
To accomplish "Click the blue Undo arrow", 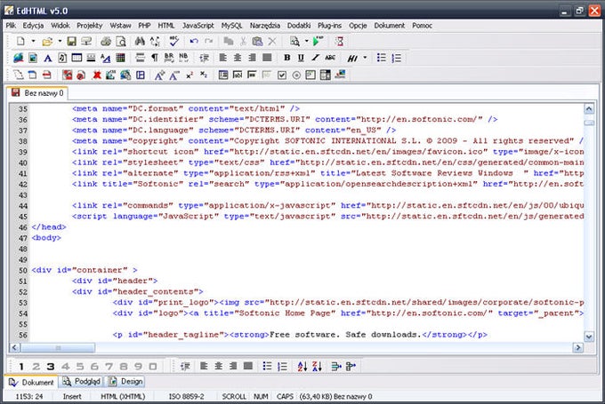I will pos(194,41).
